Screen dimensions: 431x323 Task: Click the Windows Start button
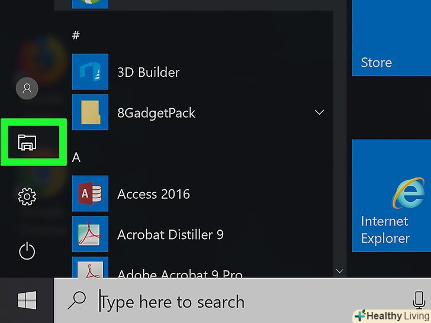[x=27, y=301]
